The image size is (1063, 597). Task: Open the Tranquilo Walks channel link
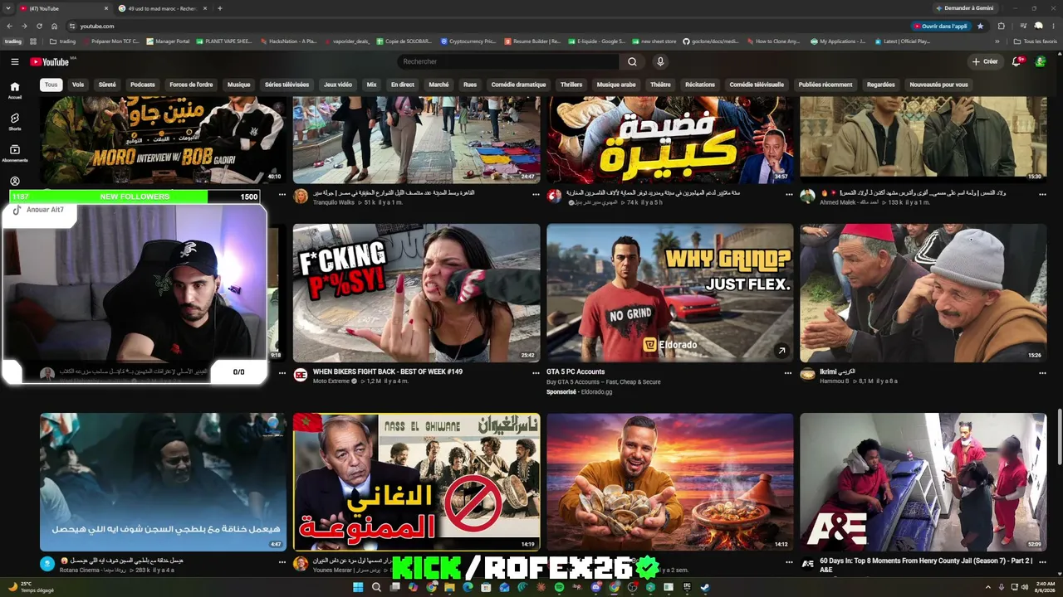[x=334, y=202]
